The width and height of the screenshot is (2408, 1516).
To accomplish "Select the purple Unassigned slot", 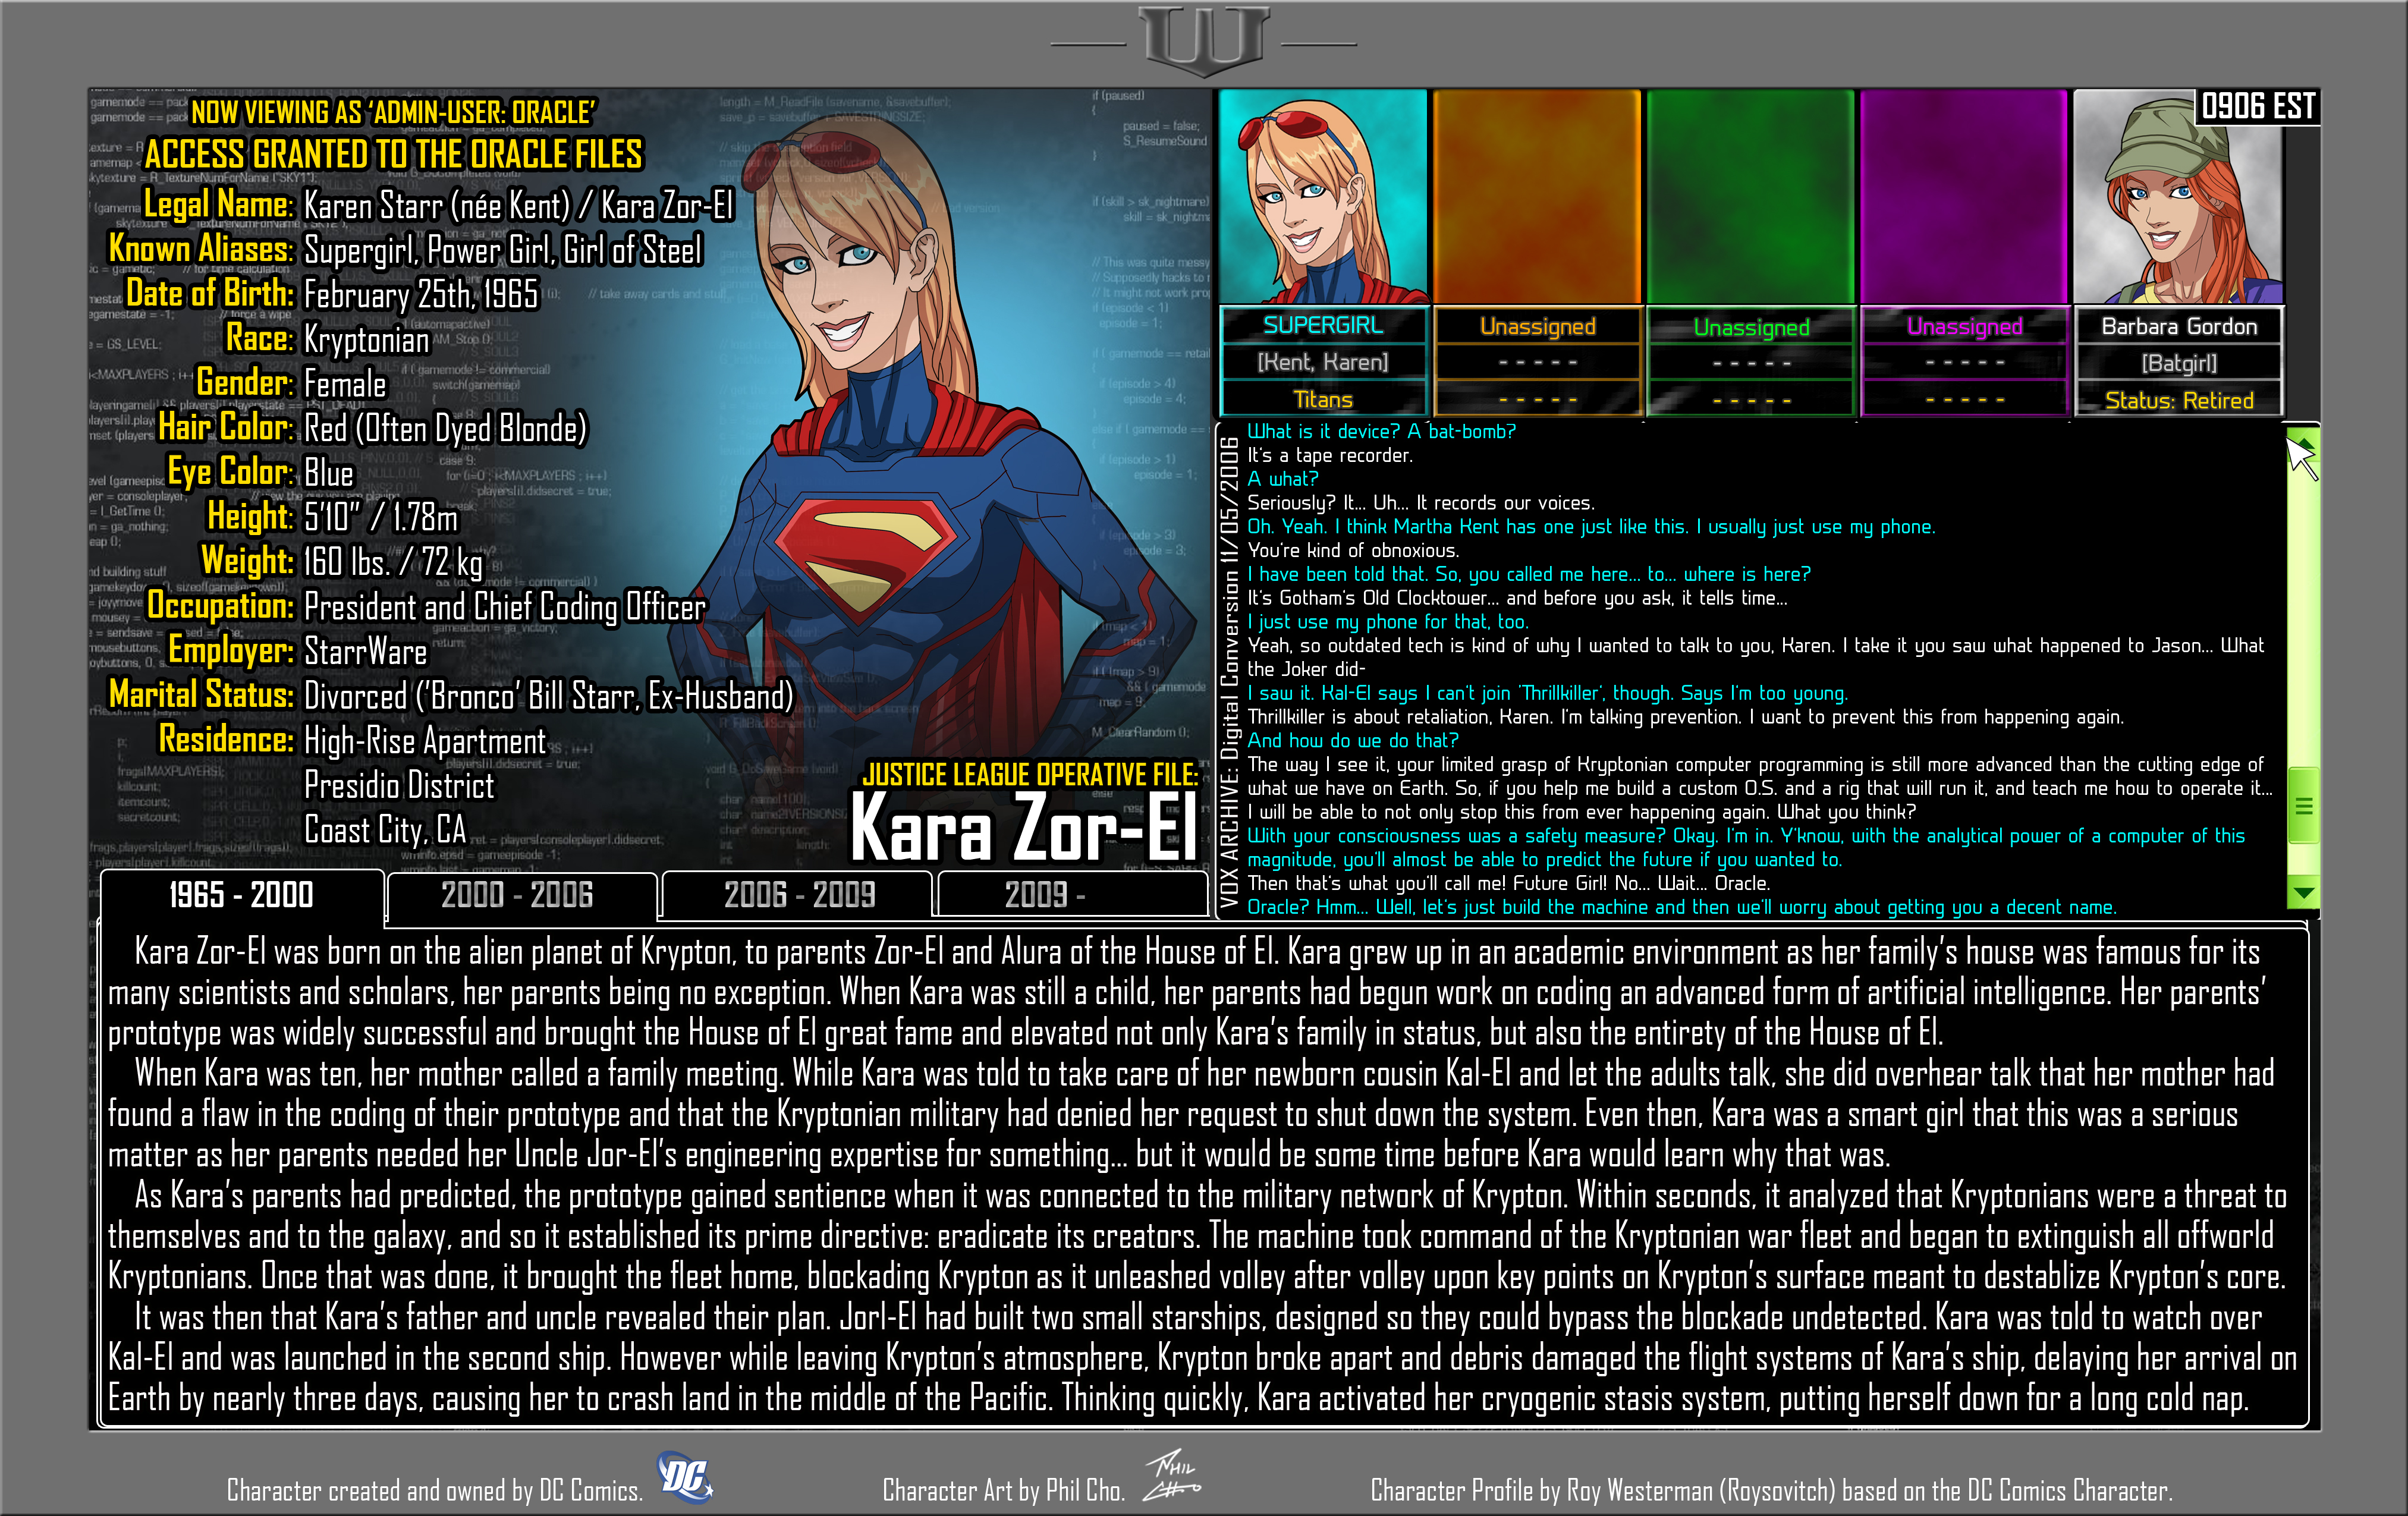I will (x=1964, y=197).
